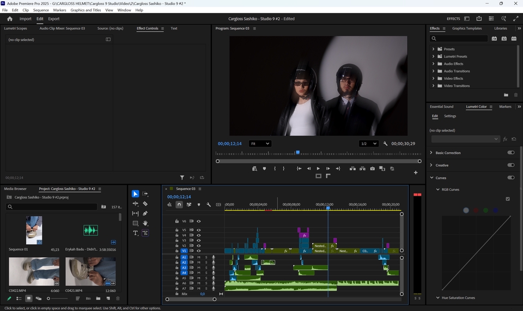523x311 pixels.
Task: Uncheck the RGB Curves checkbox
Action: coord(508,199)
